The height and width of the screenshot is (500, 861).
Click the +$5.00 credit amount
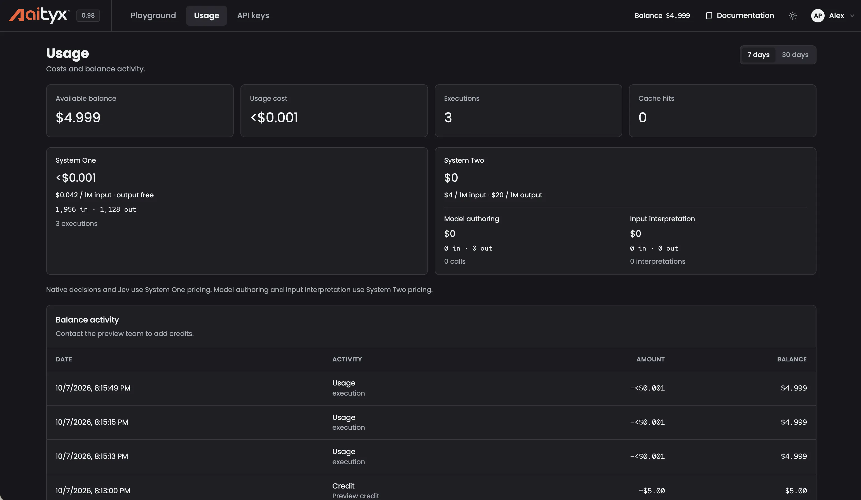[x=652, y=491]
